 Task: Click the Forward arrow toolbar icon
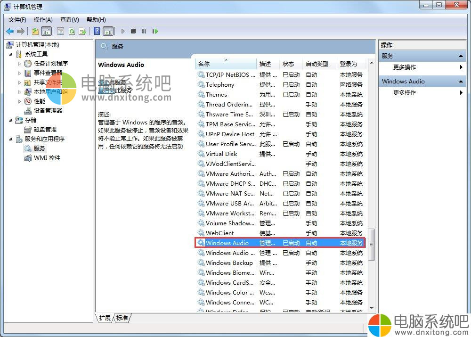21,31
